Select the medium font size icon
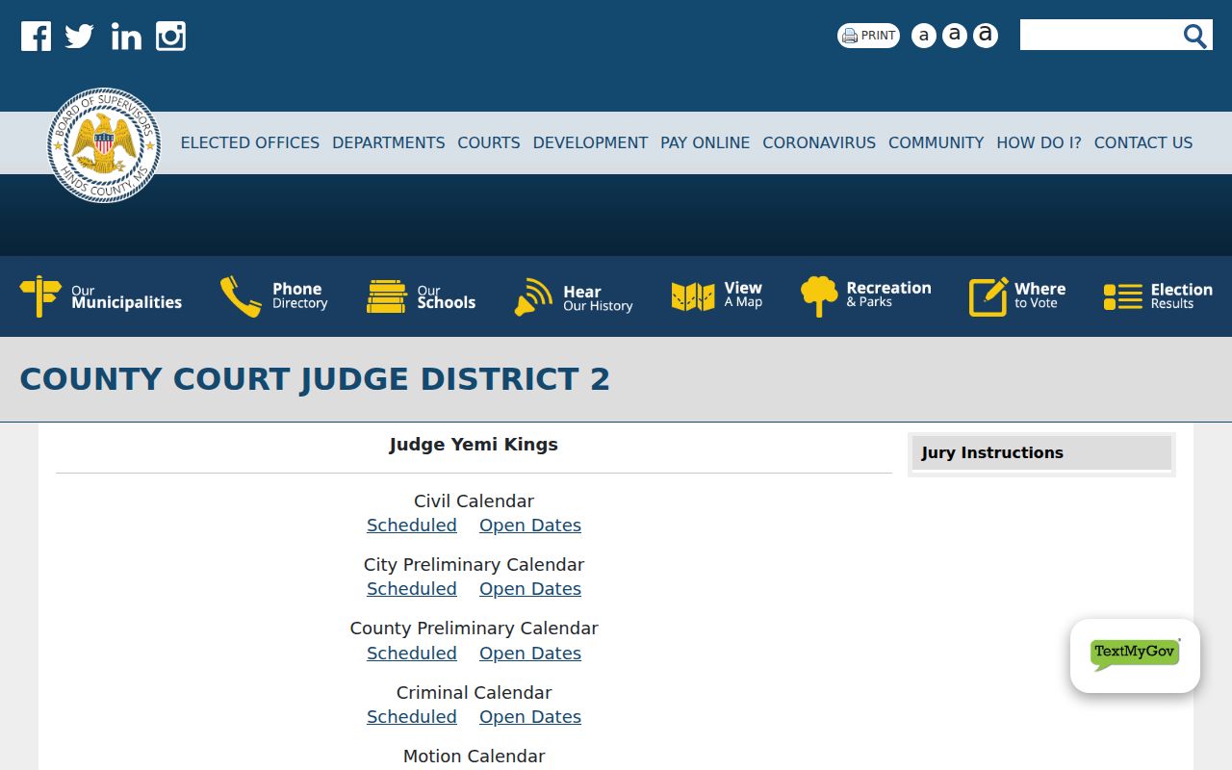 (954, 36)
